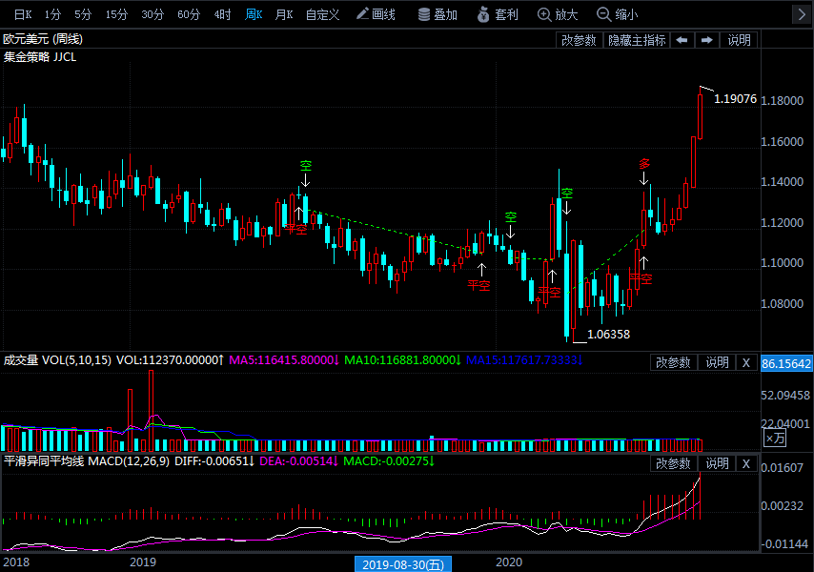Open 说明 for the MACD indicator
The height and width of the screenshot is (572, 814).
point(716,463)
